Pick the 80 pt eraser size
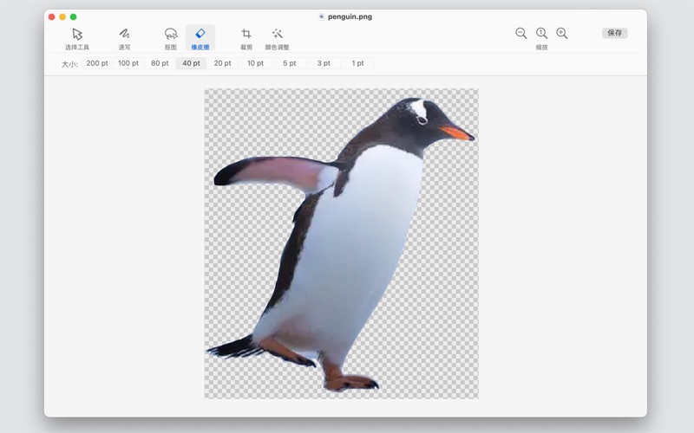This screenshot has width=694, height=433. tap(160, 63)
